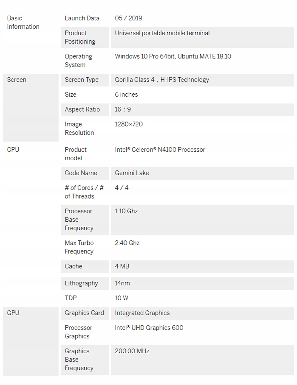Click the "10 W" TDP value
The height and width of the screenshot is (385, 297).
121,298
